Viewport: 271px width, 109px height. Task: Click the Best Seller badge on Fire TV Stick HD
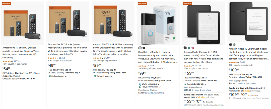click(6, 3)
